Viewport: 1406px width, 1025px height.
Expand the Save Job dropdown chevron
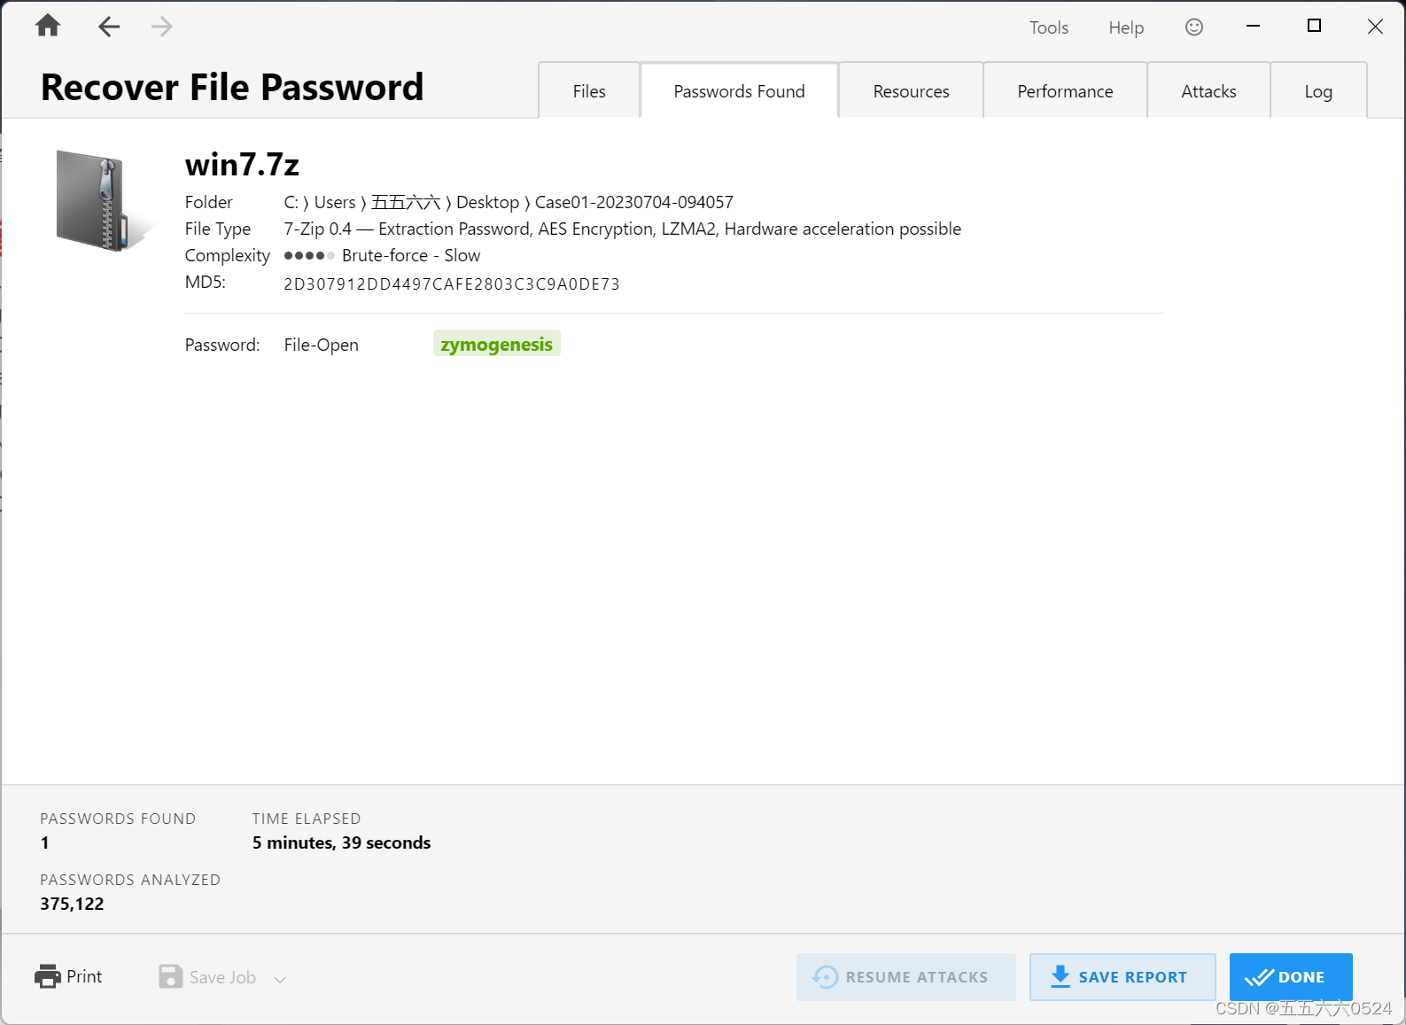coord(279,978)
